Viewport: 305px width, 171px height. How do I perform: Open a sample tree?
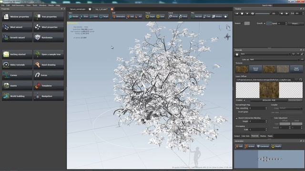click(49, 54)
